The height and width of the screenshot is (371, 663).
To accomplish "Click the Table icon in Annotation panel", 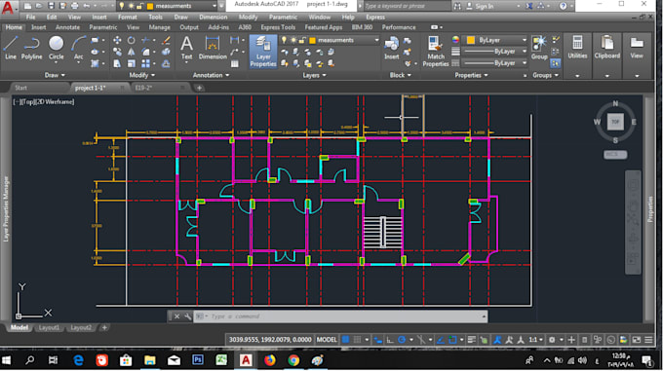I will [x=235, y=63].
